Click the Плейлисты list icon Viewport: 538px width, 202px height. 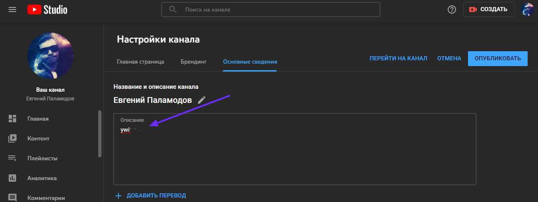12,158
